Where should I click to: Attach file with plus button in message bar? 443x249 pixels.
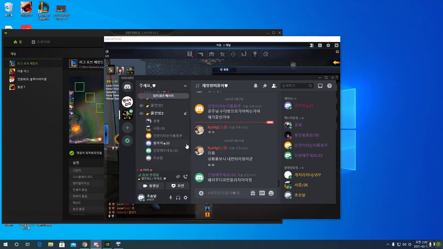(x=201, y=193)
